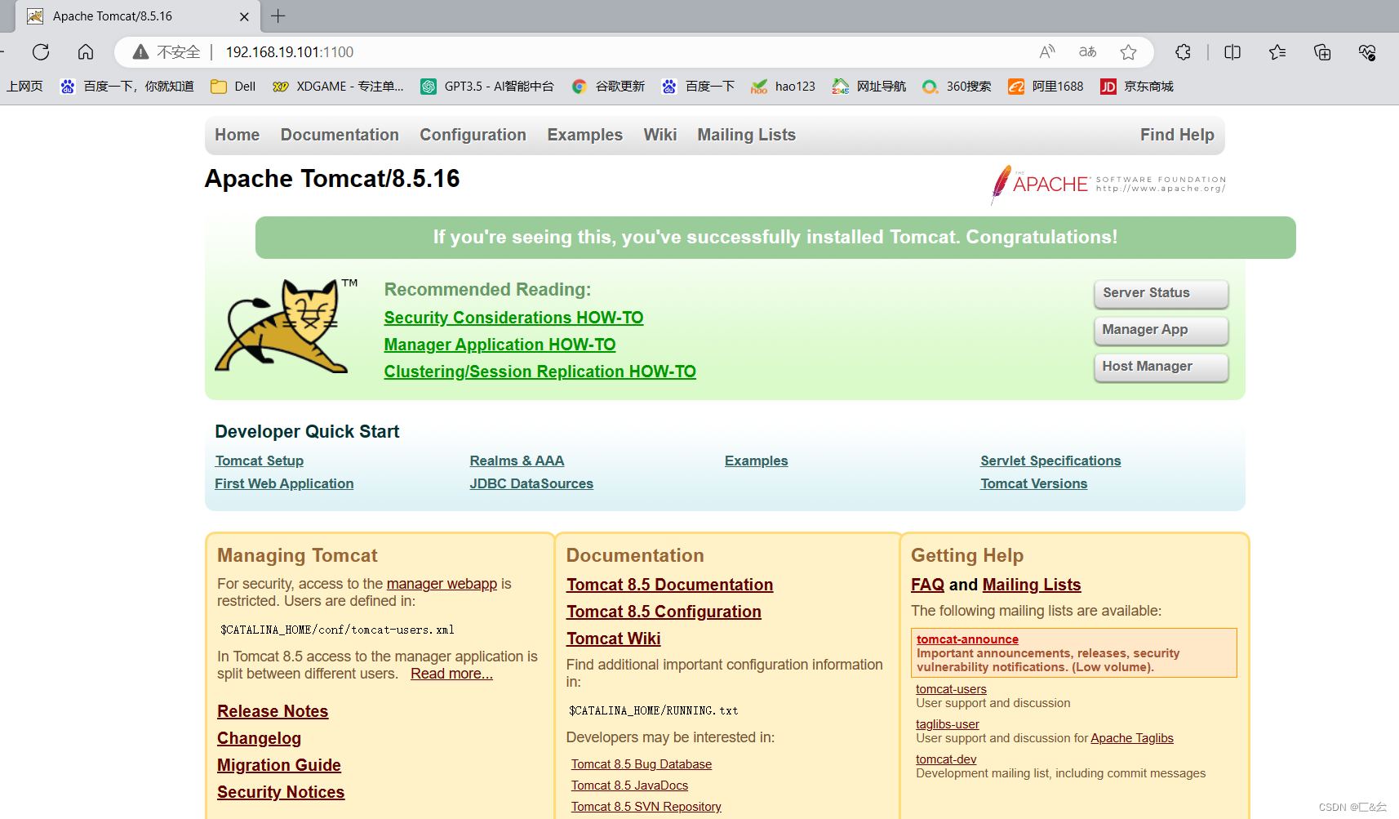
Task: Click the browser home icon
Action: click(x=86, y=52)
